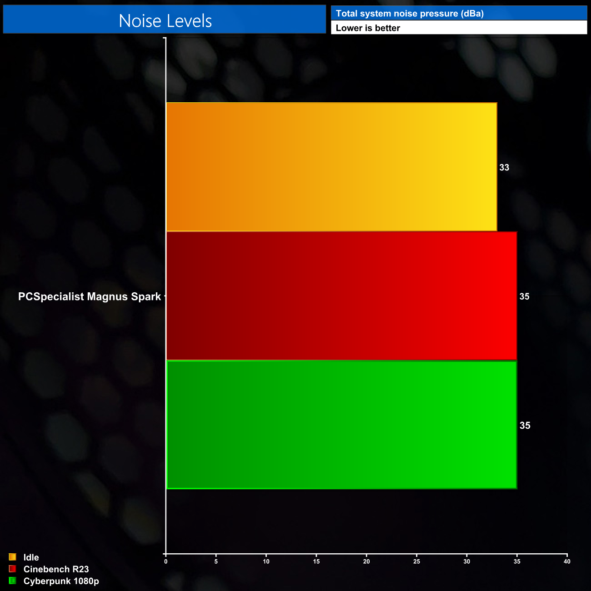
Task: Select the orange Idle bar in the chart
Action: 331,167
